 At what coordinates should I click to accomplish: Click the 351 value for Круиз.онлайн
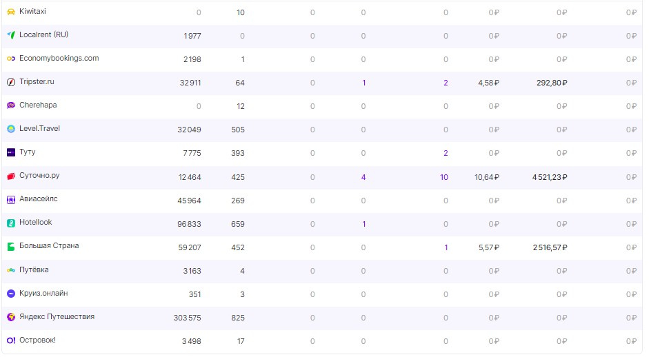[195, 294]
